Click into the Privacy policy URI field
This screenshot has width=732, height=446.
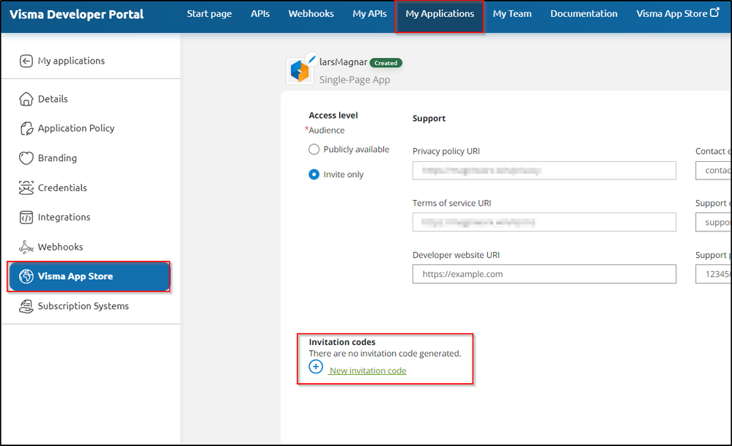[544, 171]
